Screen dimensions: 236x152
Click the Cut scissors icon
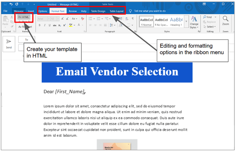coord(12,17)
